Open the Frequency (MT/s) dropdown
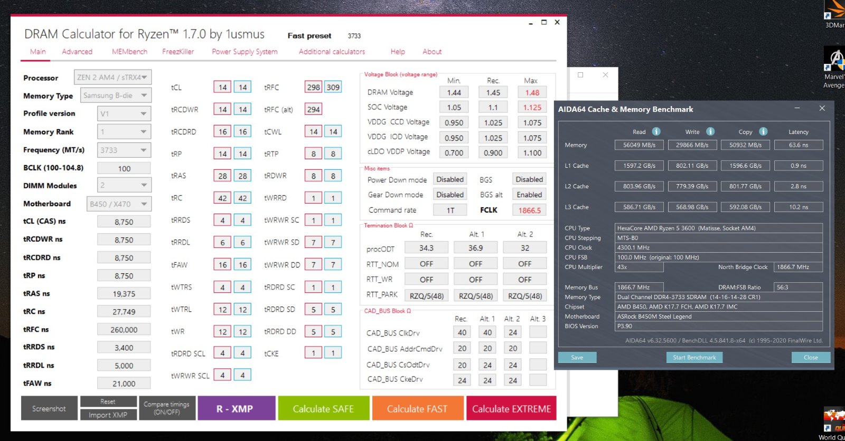 pos(124,150)
